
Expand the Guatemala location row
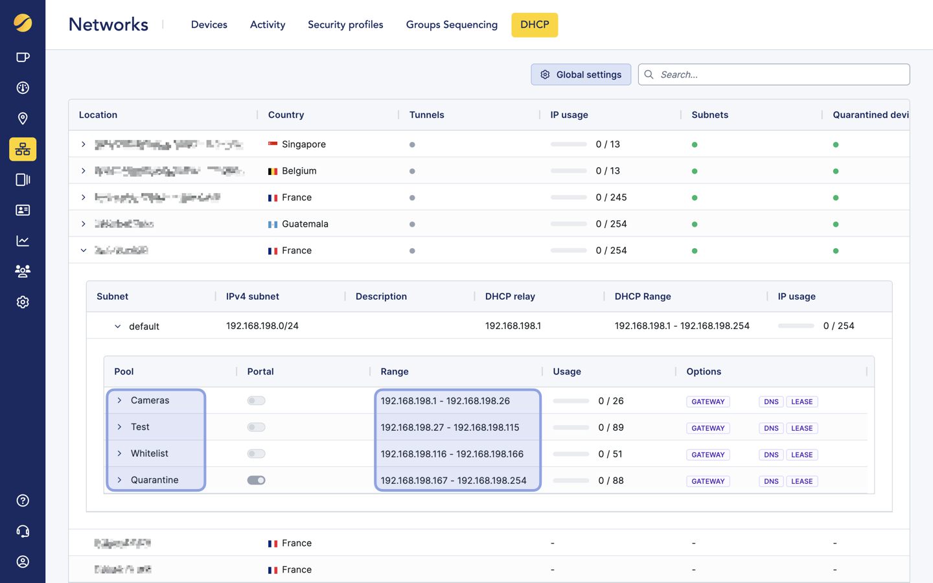click(x=83, y=223)
